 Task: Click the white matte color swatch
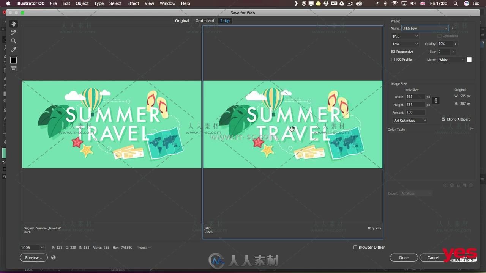[469, 60]
